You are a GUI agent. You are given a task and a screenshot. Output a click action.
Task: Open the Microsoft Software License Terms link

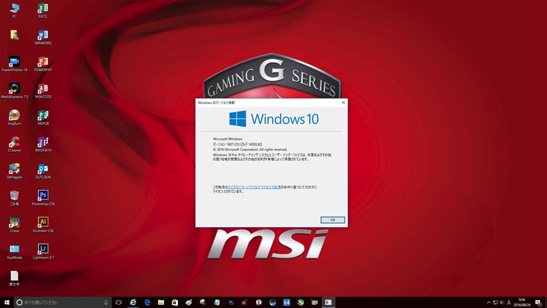click(254, 187)
